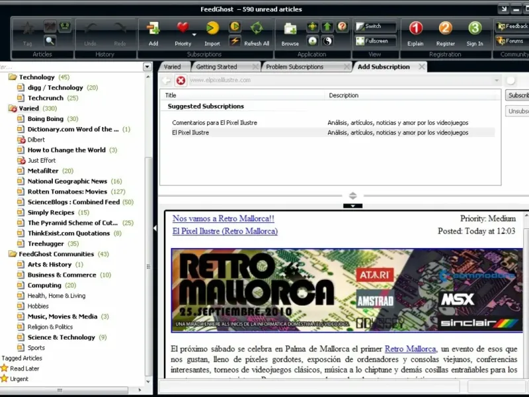529x397 pixels.
Task: Switch to the Problem Subscriptions tab
Action: [x=295, y=67]
